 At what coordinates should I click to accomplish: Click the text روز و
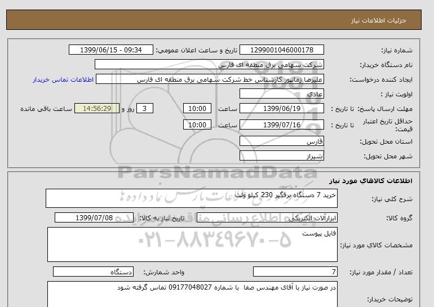pyautogui.click(x=128, y=109)
